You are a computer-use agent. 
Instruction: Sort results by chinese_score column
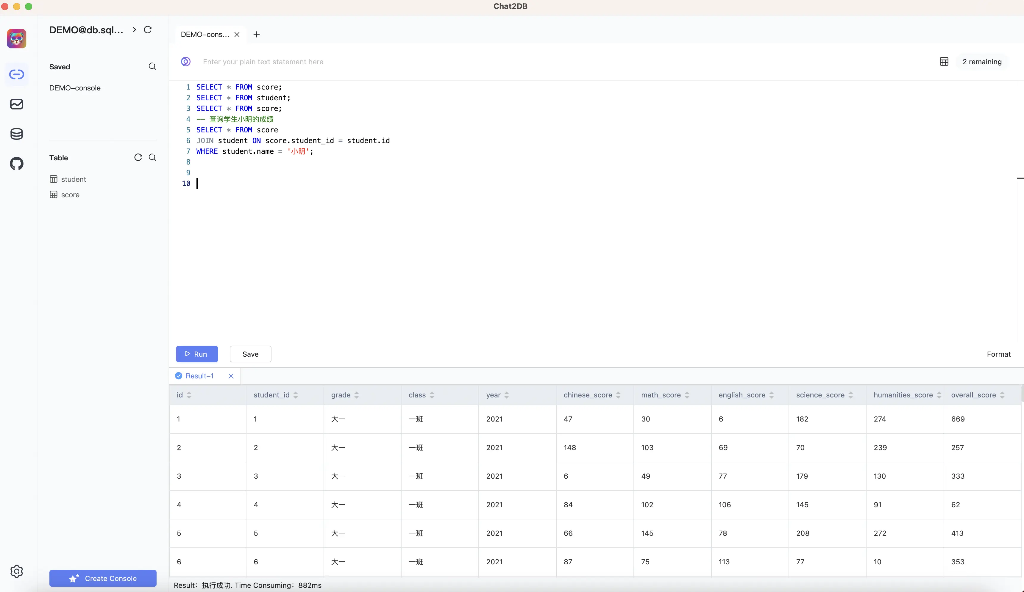coord(618,395)
